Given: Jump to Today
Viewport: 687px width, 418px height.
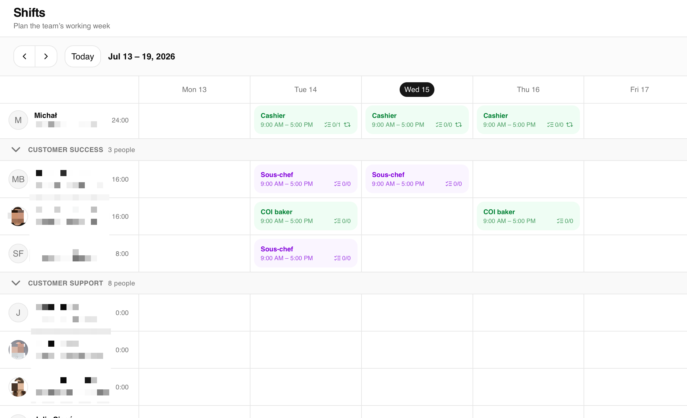Looking at the screenshot, I should coord(83,56).
